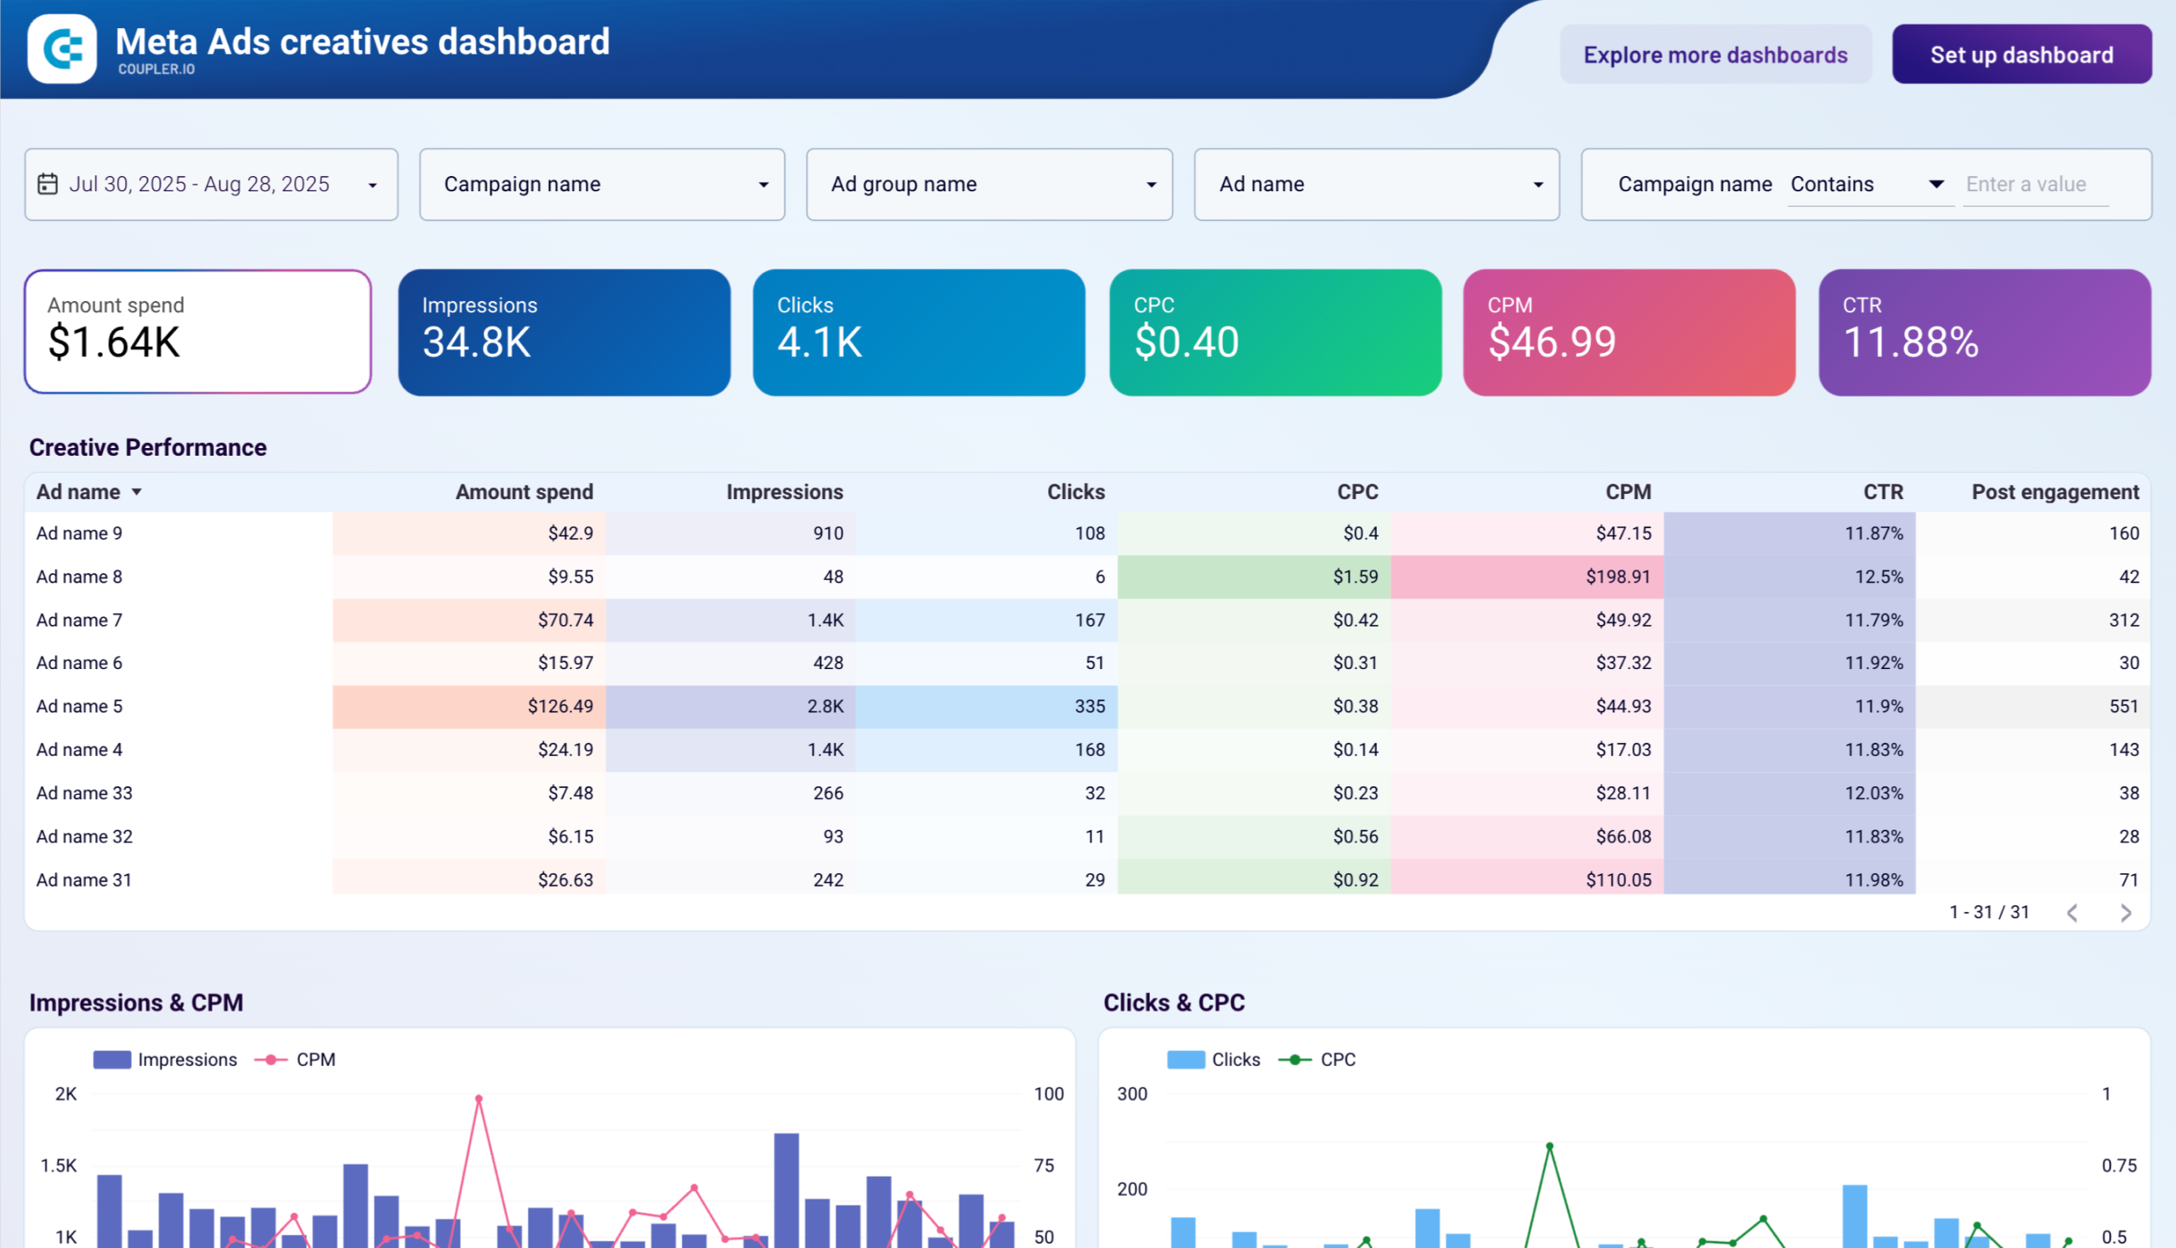Select the Amount spend scorecard
Image resolution: width=2176 pixels, height=1248 pixels.
click(198, 332)
